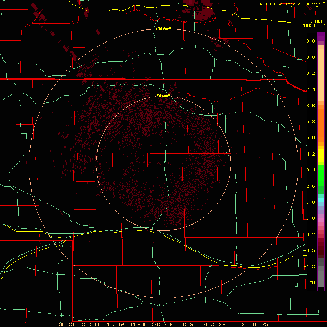The image size is (327, 327).
Task: Click the Specific Differential Phase KLNX caption
Action: 163,324
